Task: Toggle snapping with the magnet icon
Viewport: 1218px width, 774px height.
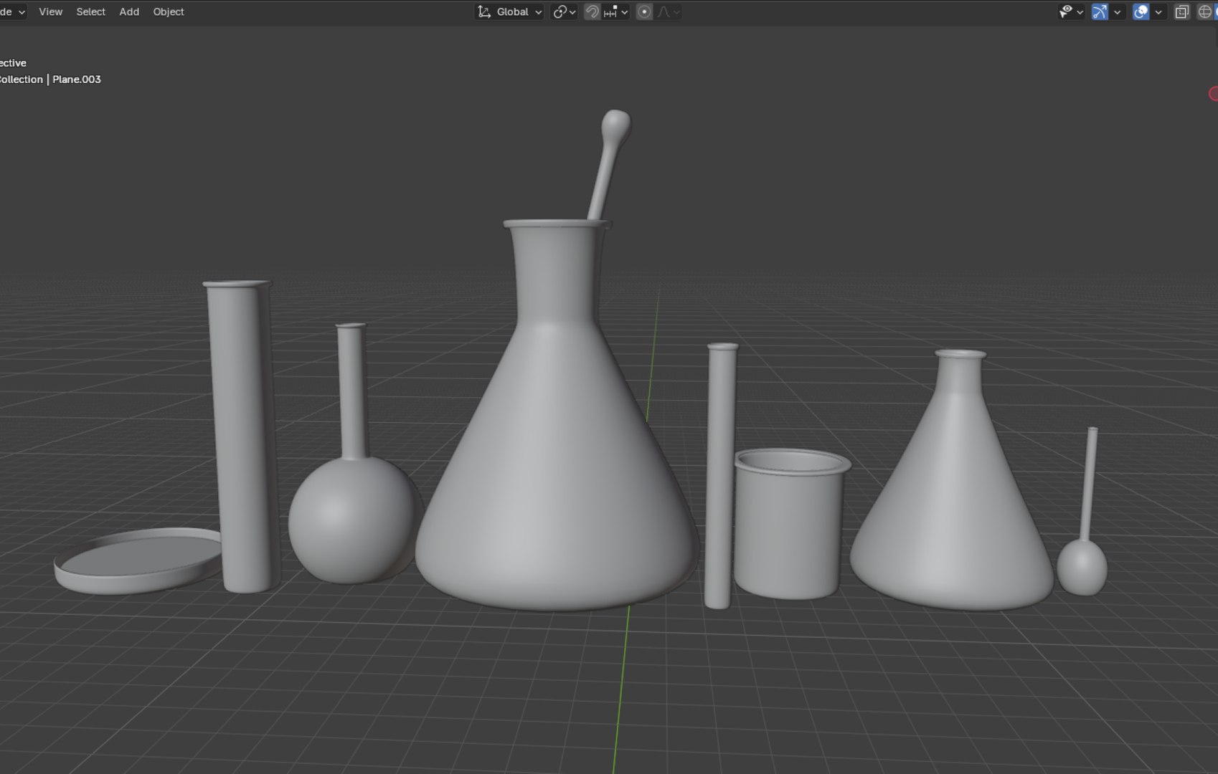Action: click(x=592, y=11)
